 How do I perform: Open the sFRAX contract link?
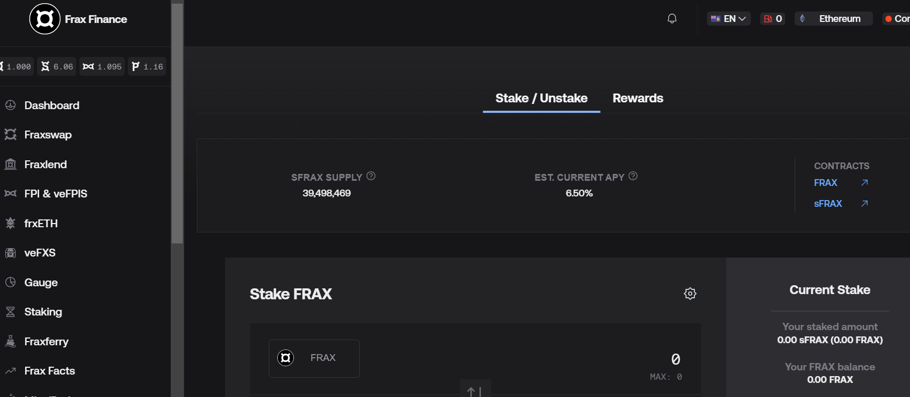(x=828, y=203)
